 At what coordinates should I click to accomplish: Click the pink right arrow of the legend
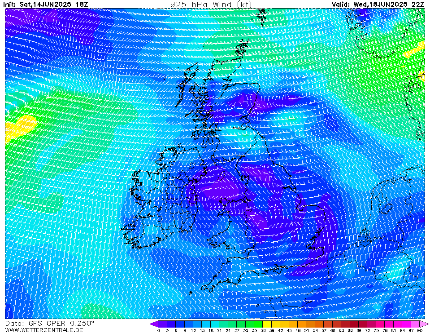[424, 324]
